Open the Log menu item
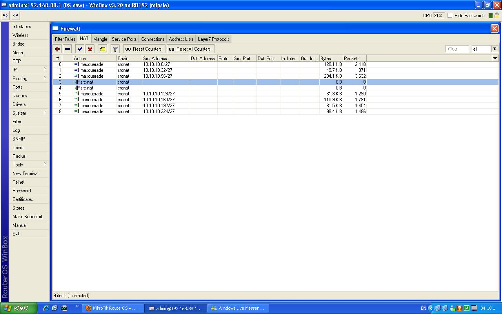502x314 pixels. pos(29,130)
